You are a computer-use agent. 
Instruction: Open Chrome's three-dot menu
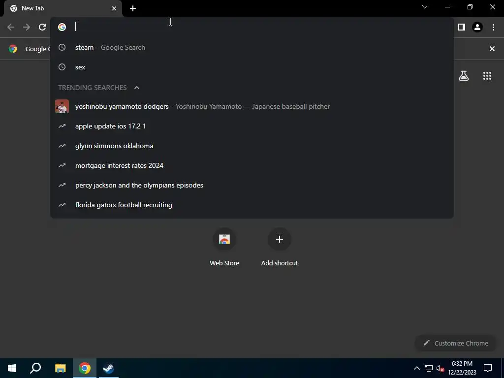coord(493,27)
